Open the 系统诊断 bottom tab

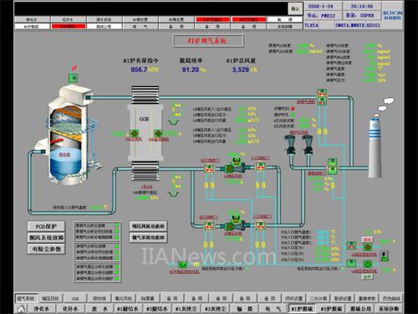point(389,309)
